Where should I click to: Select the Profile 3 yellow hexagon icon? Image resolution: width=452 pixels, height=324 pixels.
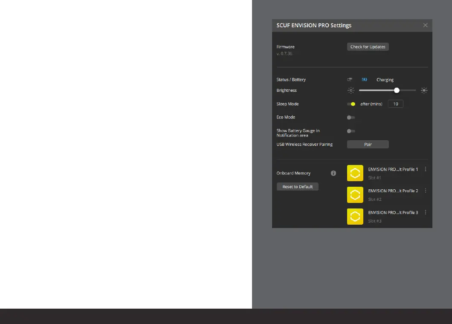point(355,217)
